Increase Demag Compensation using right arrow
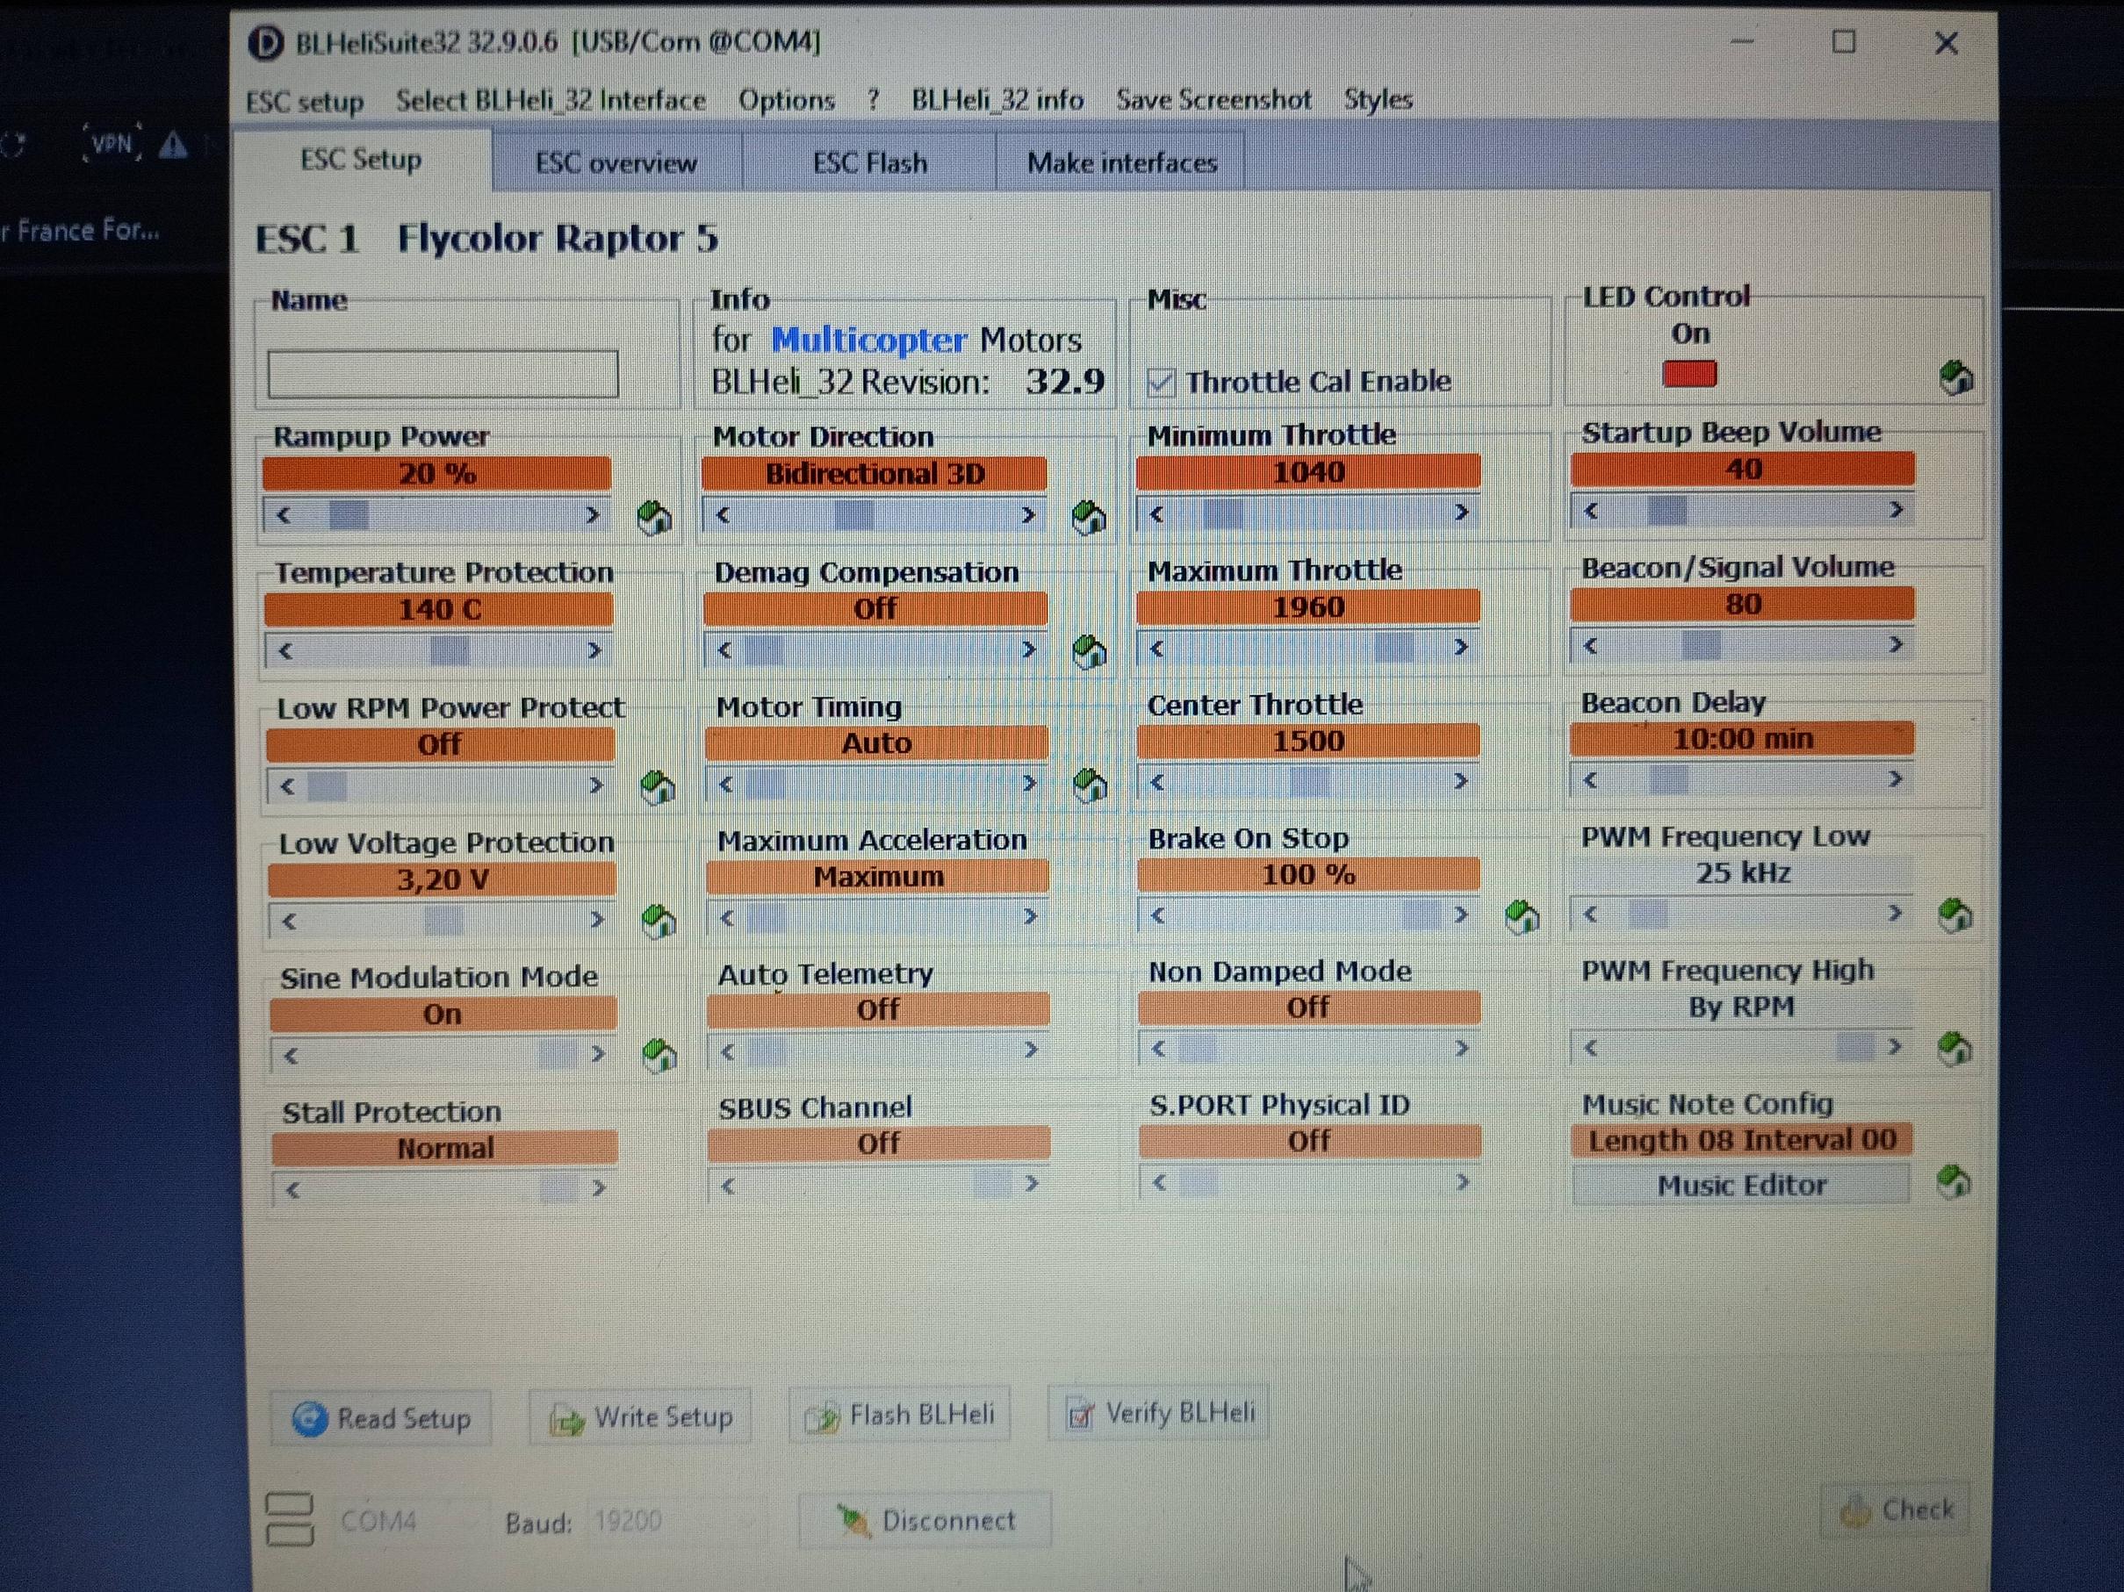Image resolution: width=2124 pixels, height=1592 pixels. [1028, 649]
